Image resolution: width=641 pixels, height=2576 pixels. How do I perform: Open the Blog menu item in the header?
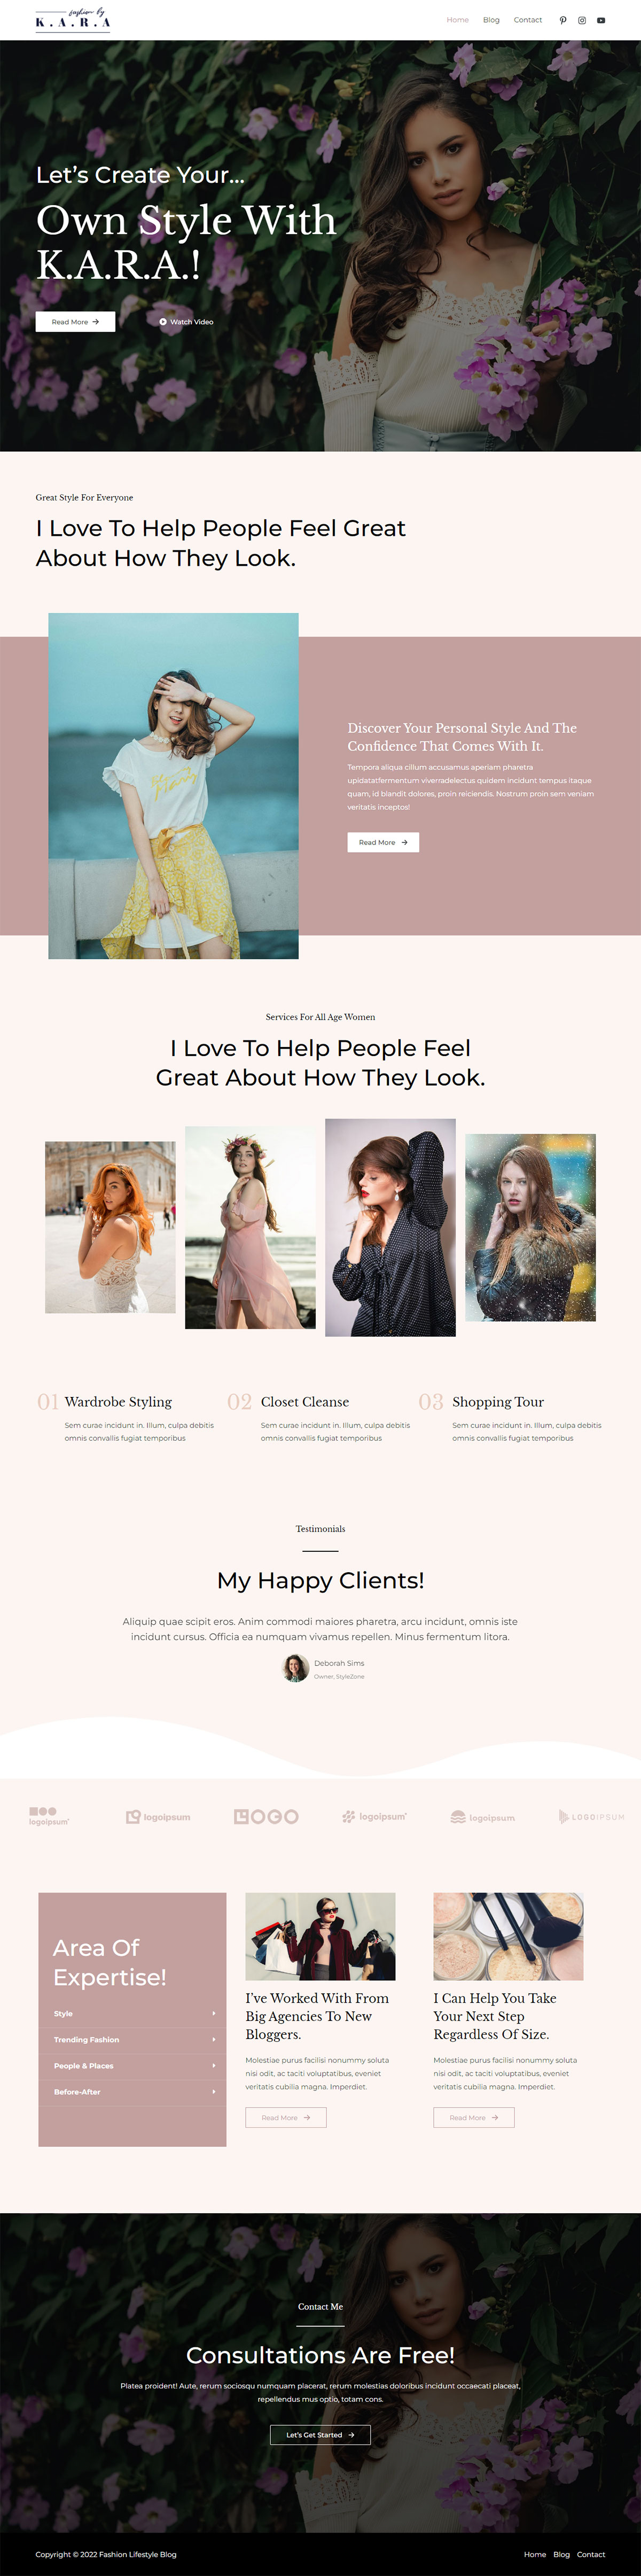pos(491,20)
